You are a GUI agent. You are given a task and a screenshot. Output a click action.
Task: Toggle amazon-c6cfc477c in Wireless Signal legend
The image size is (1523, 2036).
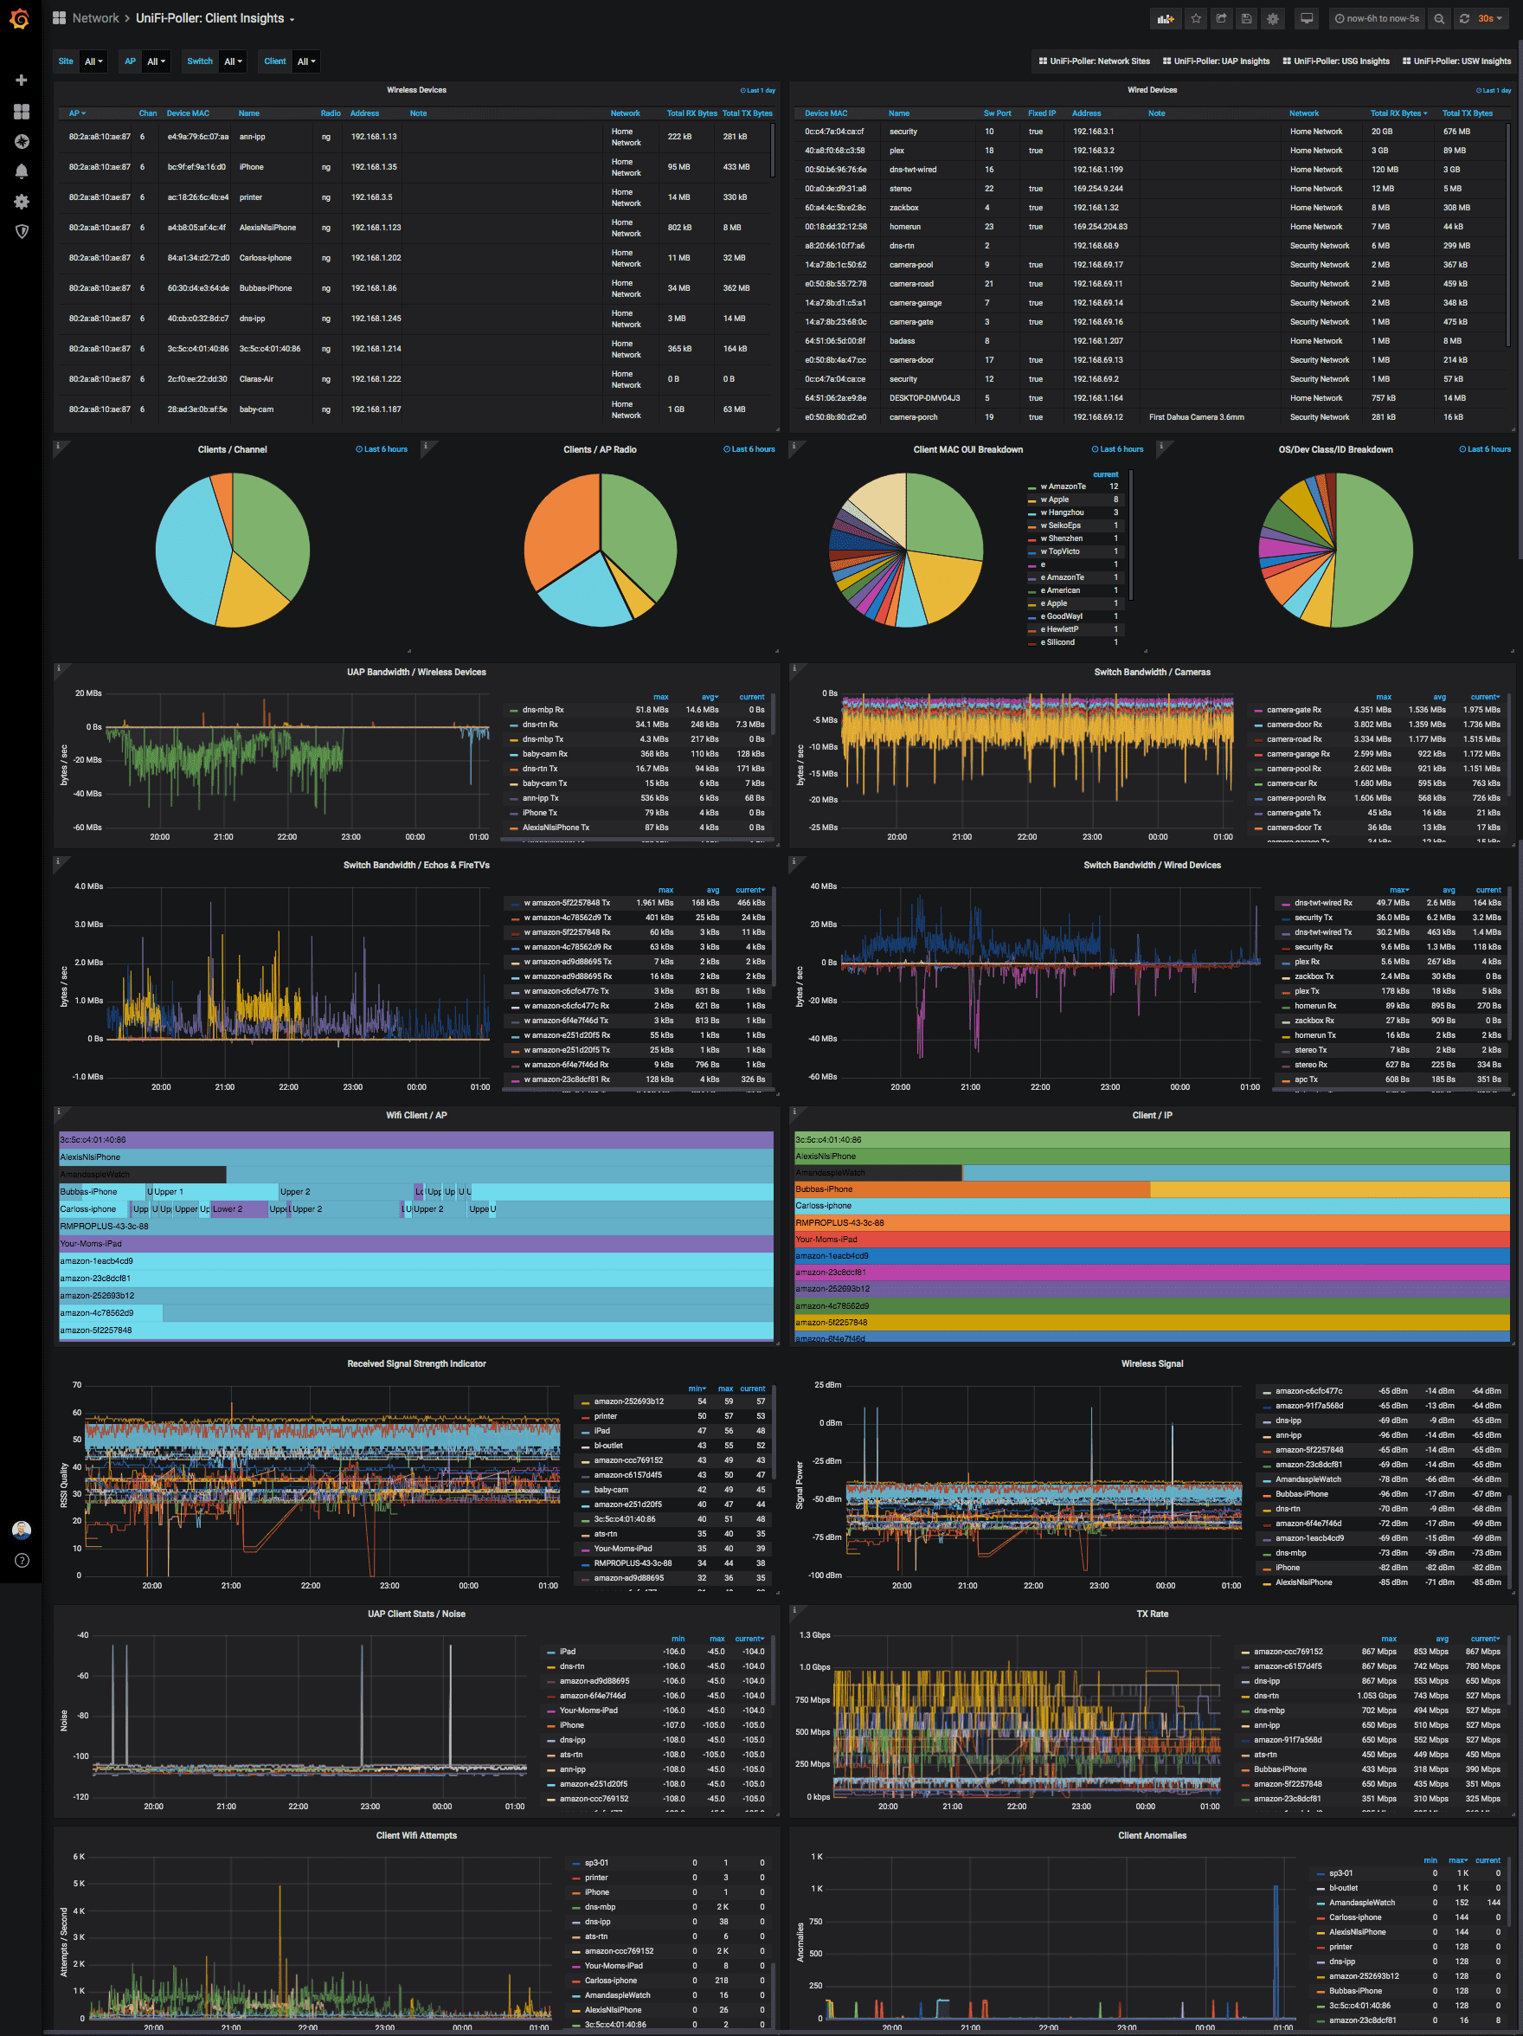pos(1308,1391)
